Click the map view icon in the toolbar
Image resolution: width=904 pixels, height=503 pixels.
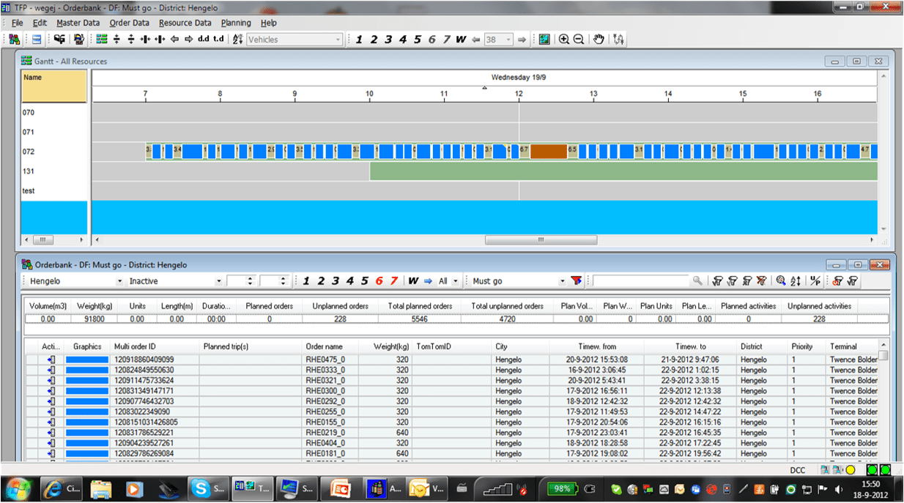(544, 39)
